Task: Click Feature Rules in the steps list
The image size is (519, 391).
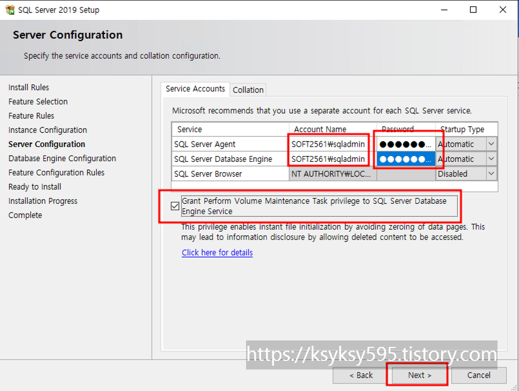Action: coord(31,116)
